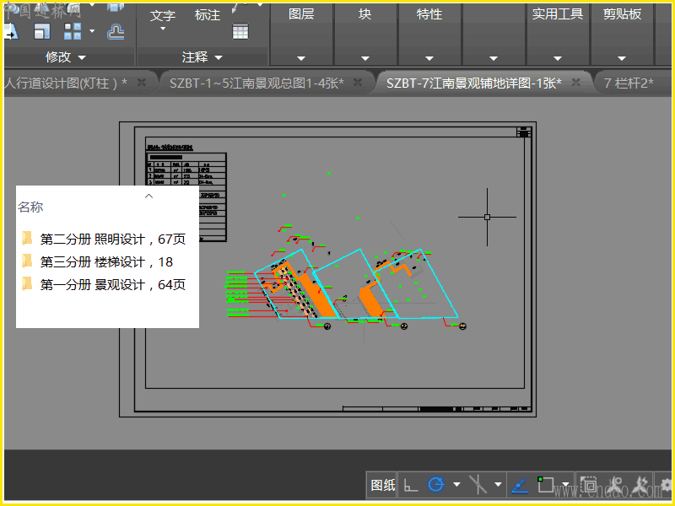Expand the 修改 panel flyout

click(x=66, y=57)
